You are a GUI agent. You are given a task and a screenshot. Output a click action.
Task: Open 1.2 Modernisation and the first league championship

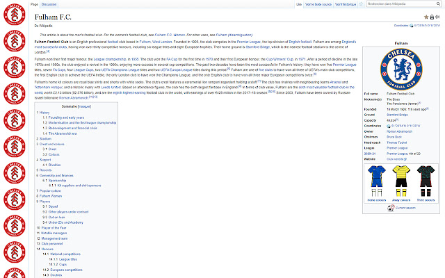coord(79,123)
